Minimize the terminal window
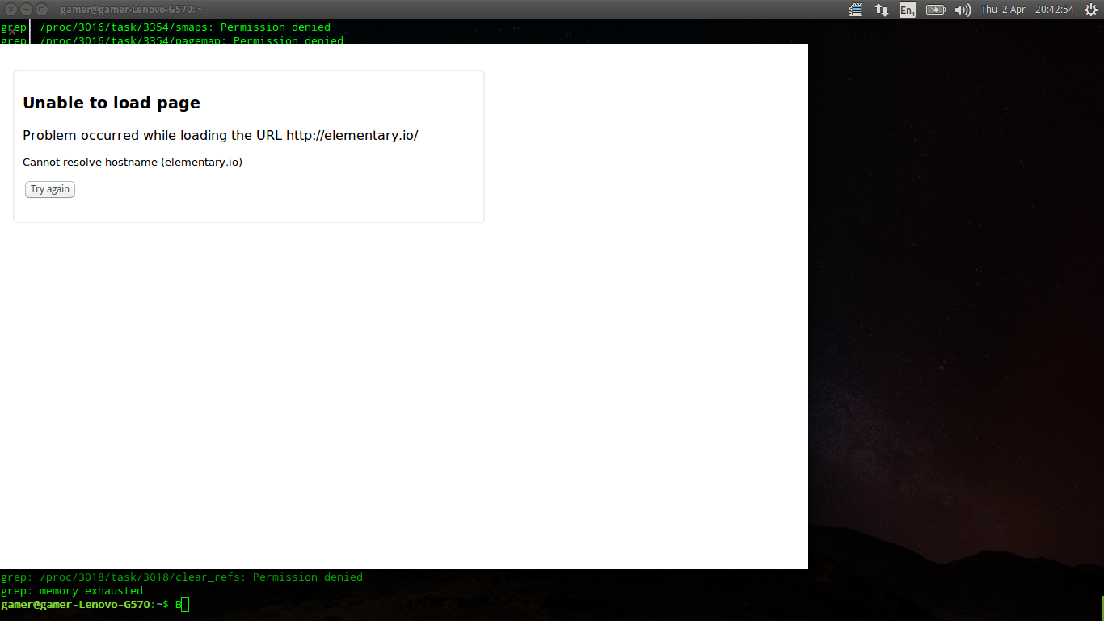This screenshot has width=1104, height=621. coord(26,10)
